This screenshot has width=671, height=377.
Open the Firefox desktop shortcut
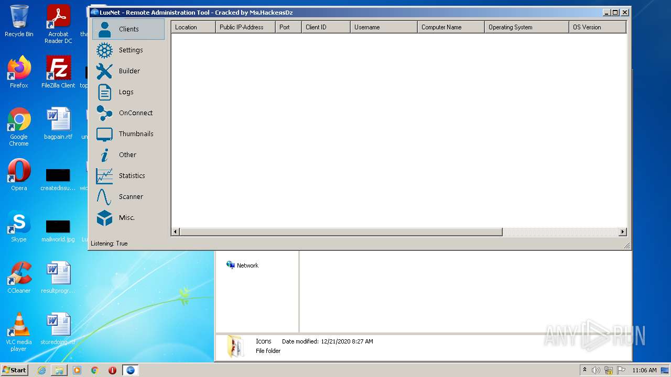19,72
